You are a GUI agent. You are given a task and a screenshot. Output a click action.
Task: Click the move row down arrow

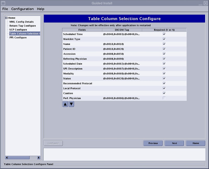(71, 104)
